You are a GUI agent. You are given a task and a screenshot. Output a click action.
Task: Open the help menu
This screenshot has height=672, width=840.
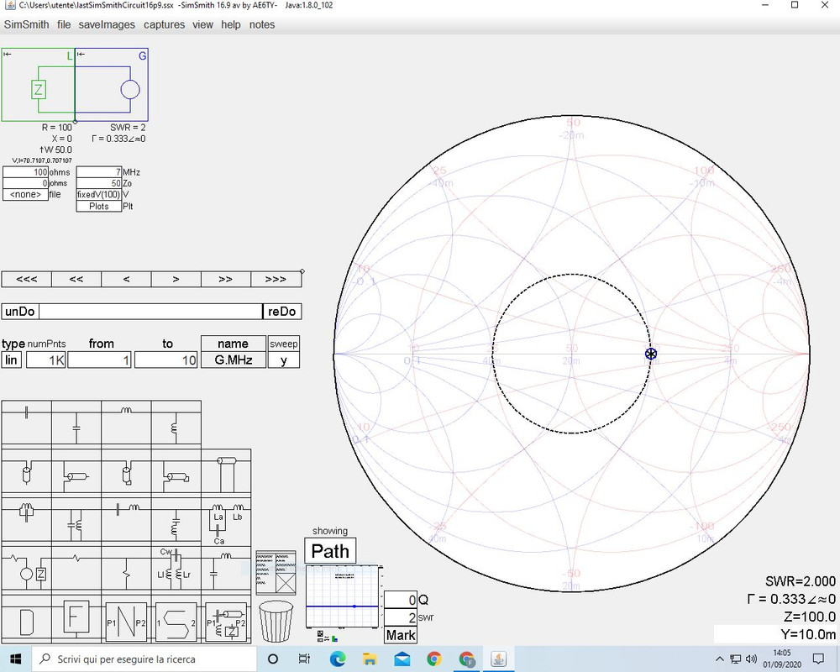231,24
